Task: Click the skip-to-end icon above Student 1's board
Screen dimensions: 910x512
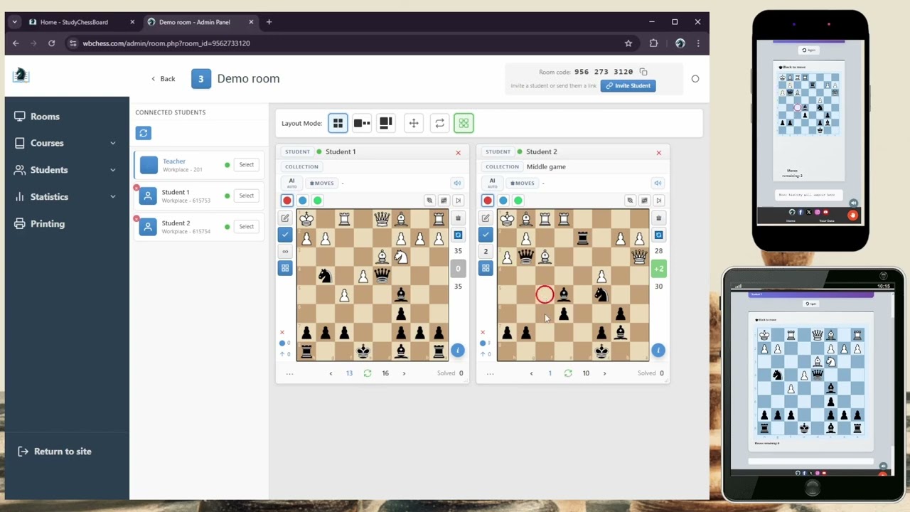Action: coord(458,201)
